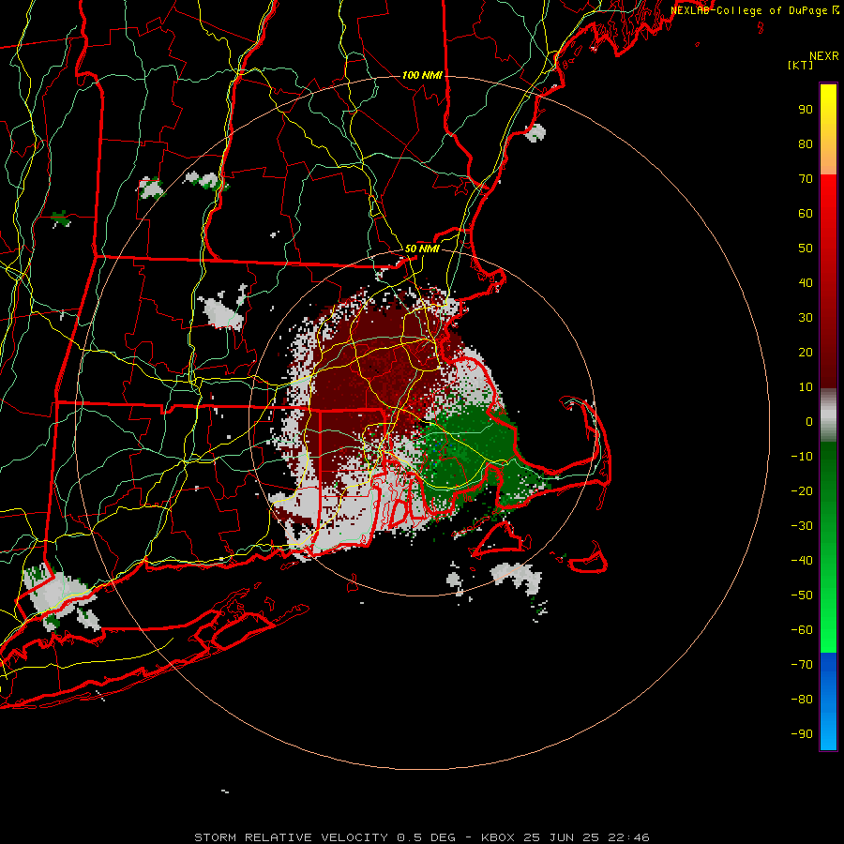Click the NEXR label above color scale
The width and height of the screenshot is (844, 844).
(x=824, y=56)
